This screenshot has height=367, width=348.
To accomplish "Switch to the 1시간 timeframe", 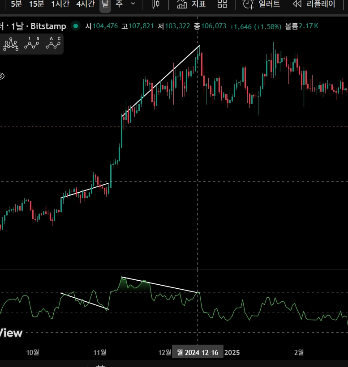I will point(60,4).
